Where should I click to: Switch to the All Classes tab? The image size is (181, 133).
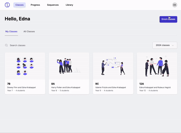pos(29,32)
